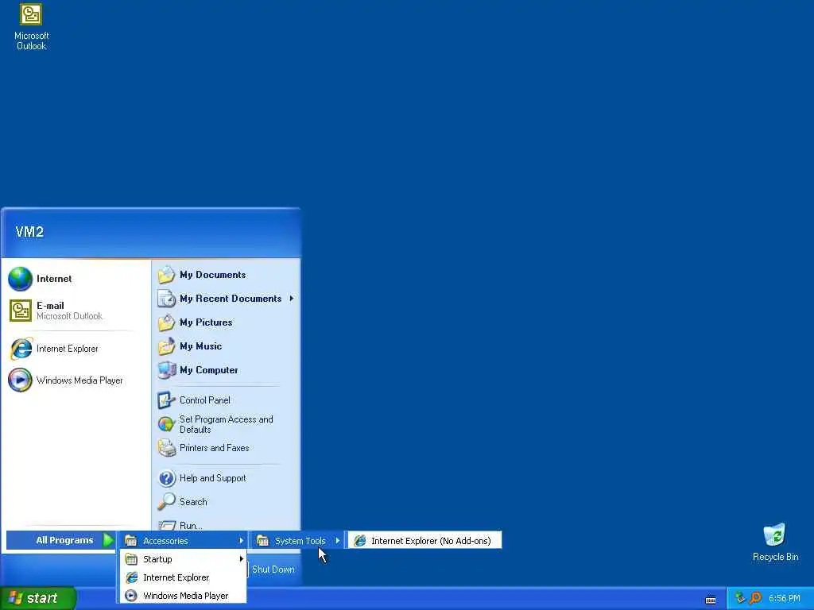Click the Startup folder icon
The image size is (814, 610).
coord(131,559)
